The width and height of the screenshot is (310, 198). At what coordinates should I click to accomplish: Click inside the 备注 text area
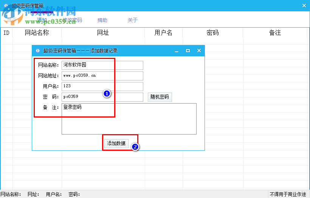point(129,119)
